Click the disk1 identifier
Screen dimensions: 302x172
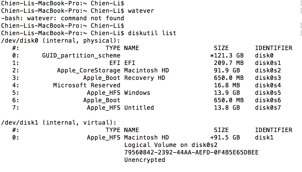264,138
